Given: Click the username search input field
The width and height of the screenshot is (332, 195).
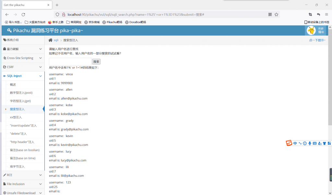Looking at the screenshot, I should pyautogui.click(x=70, y=62).
